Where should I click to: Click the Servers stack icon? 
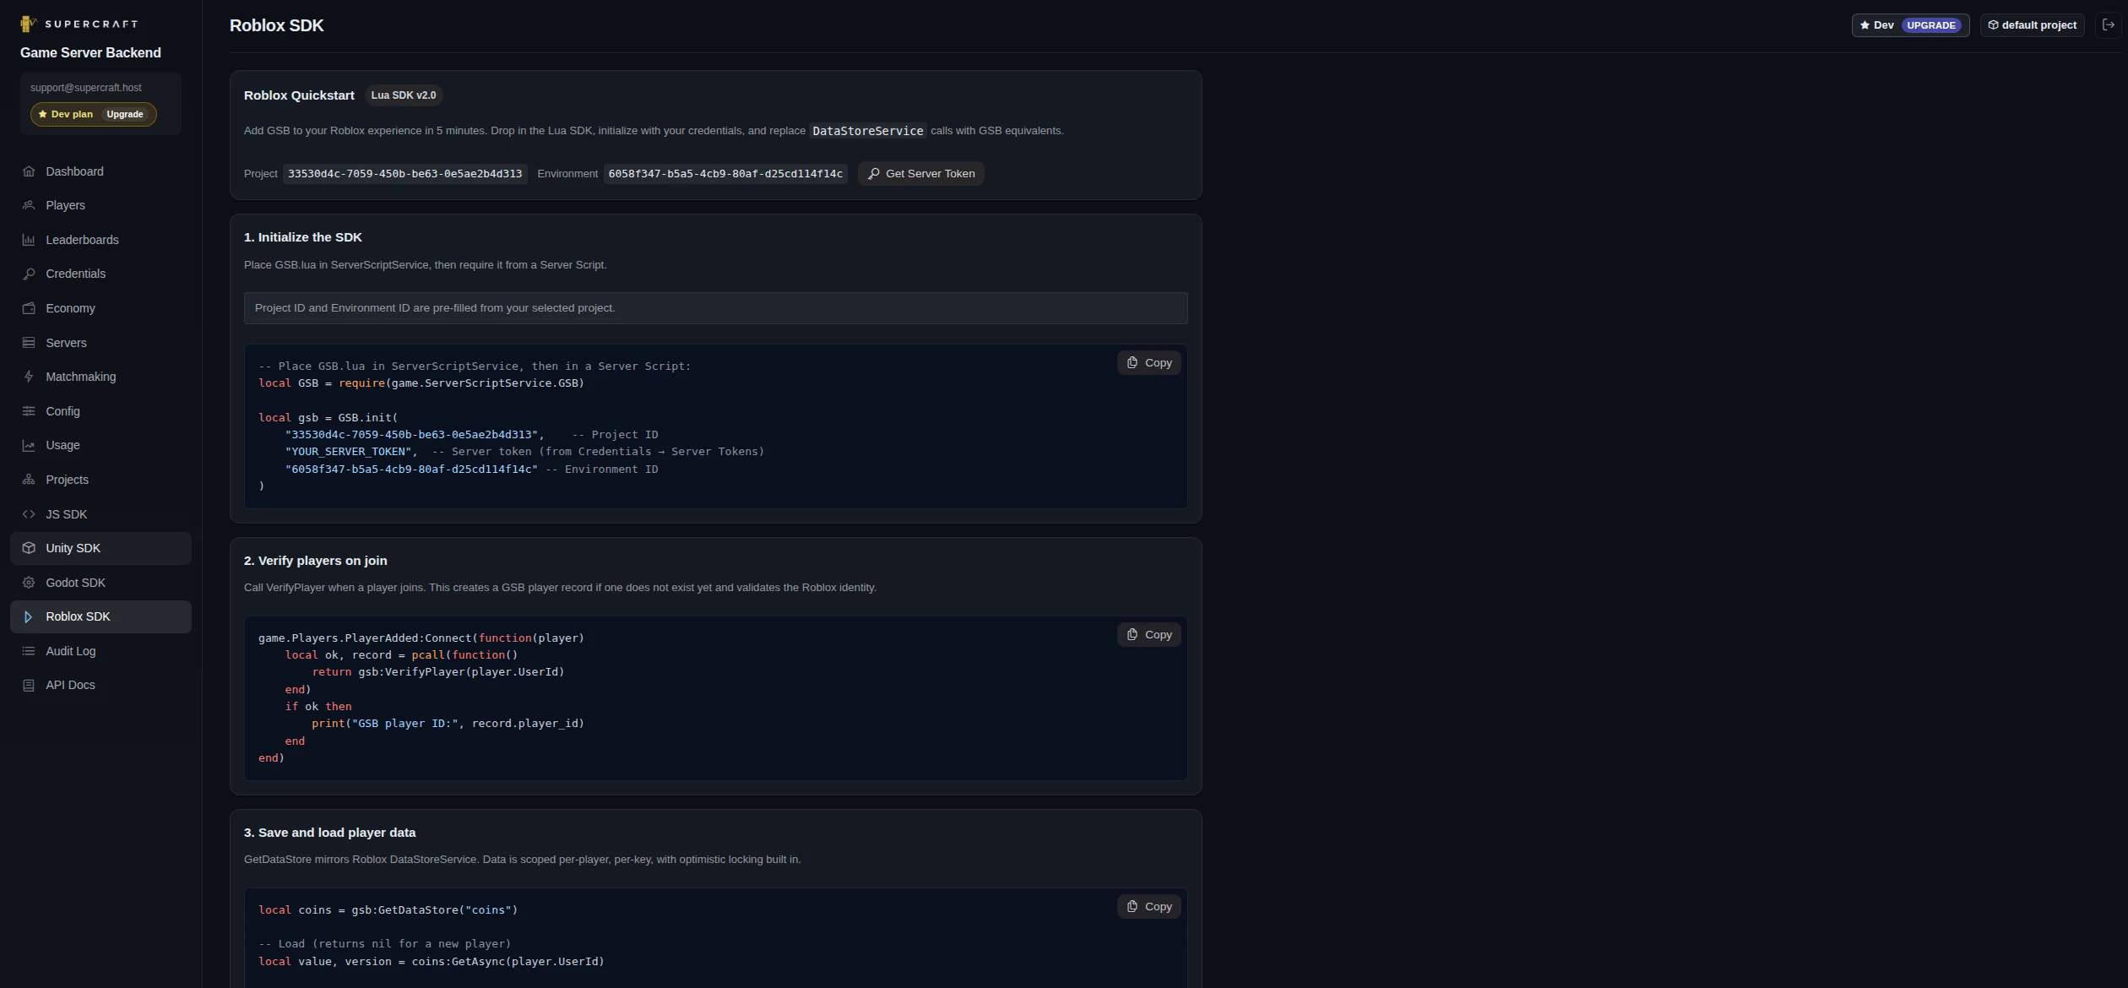[x=29, y=343]
